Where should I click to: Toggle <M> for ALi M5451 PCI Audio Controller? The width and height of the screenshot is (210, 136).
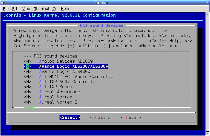click(x=28, y=76)
